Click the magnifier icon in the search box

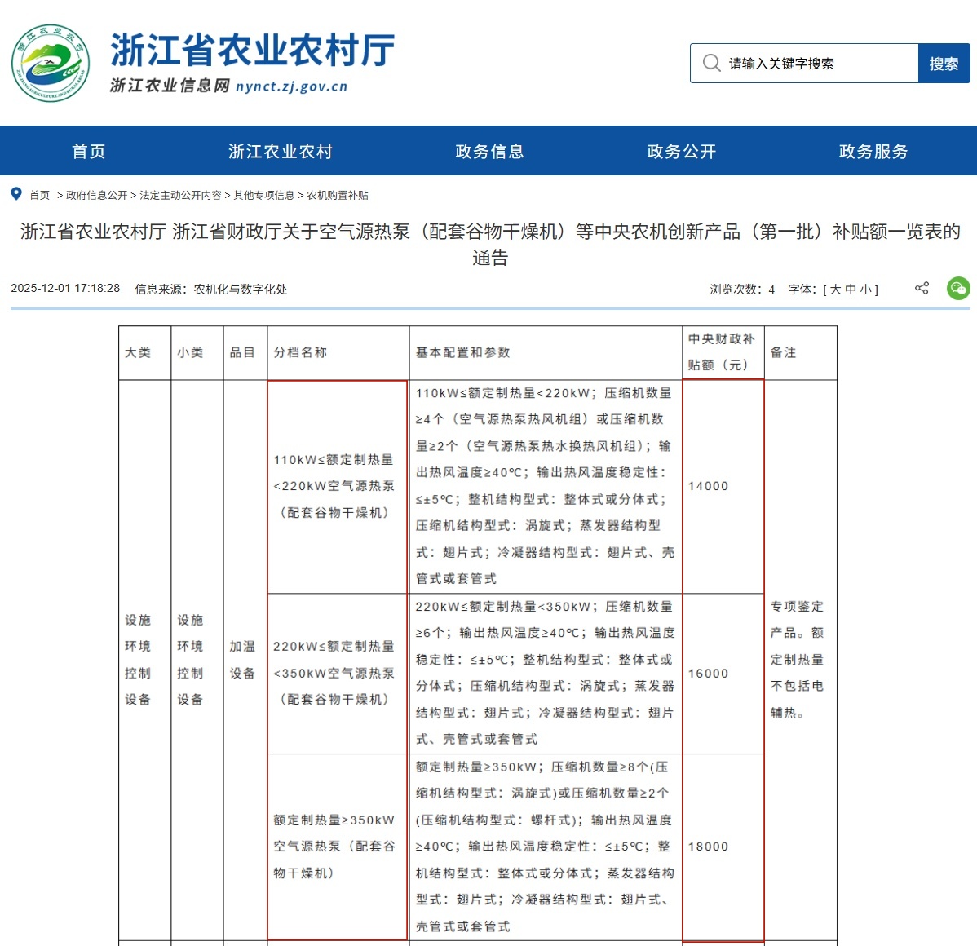tap(711, 64)
